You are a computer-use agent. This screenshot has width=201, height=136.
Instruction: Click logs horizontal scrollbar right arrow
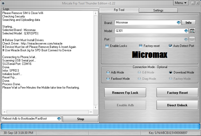click(91, 112)
